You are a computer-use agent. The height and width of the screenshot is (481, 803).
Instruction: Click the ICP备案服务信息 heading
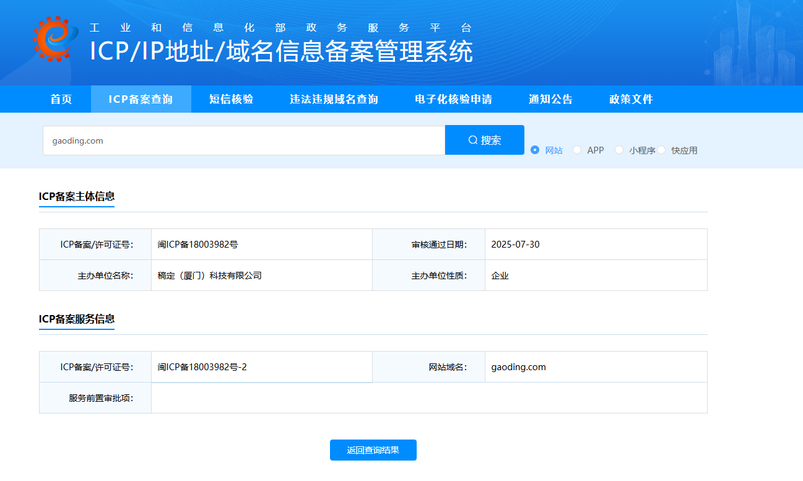coord(77,319)
